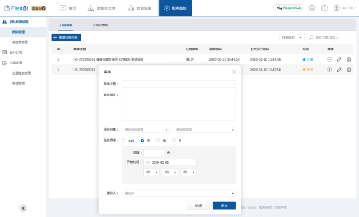This screenshot has height=217, width=359.
Task: Click the 配置面板 gear tab
Action: (175, 8)
